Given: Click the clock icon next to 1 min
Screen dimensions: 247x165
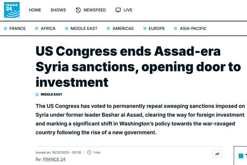Looking at the screenshot, I should pyautogui.click(x=89, y=152).
